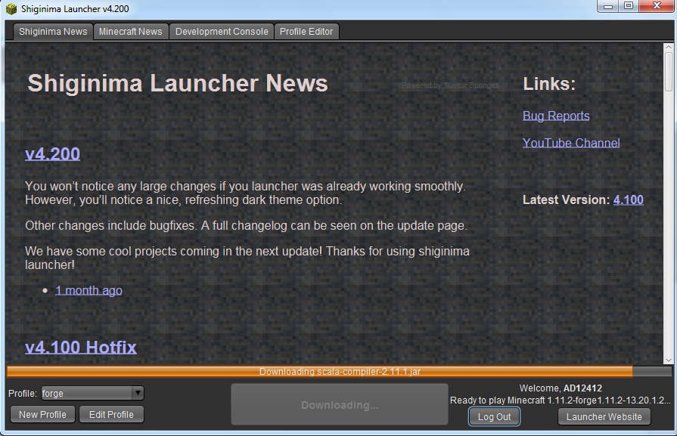Click the Edit Profile button
The image size is (677, 436).
click(111, 414)
